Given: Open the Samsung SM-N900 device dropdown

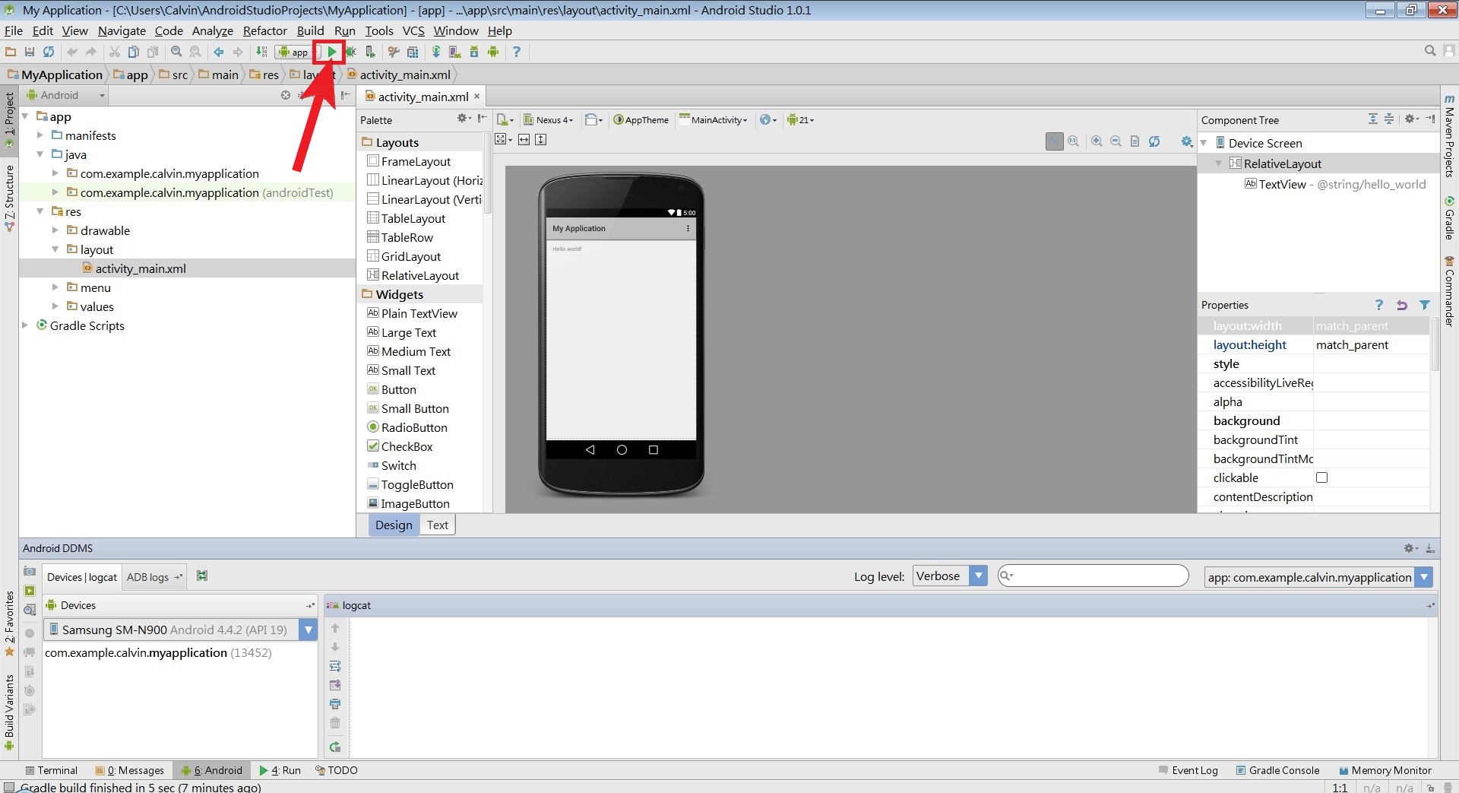Looking at the screenshot, I should point(180,630).
